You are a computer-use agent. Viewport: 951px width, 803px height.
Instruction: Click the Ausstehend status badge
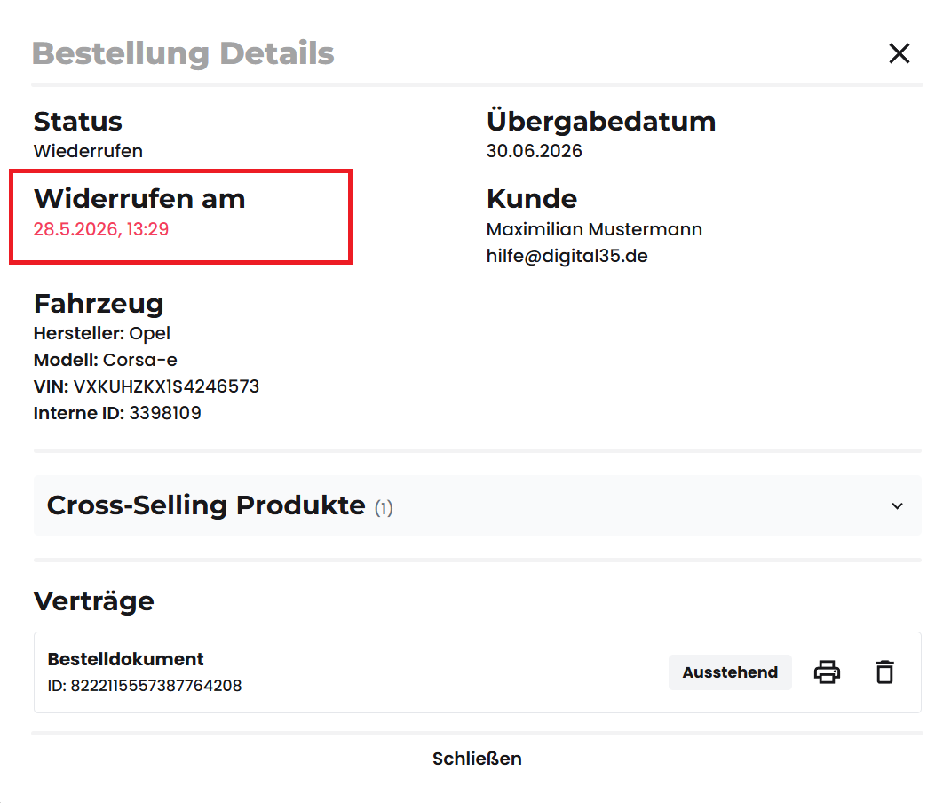tap(730, 672)
